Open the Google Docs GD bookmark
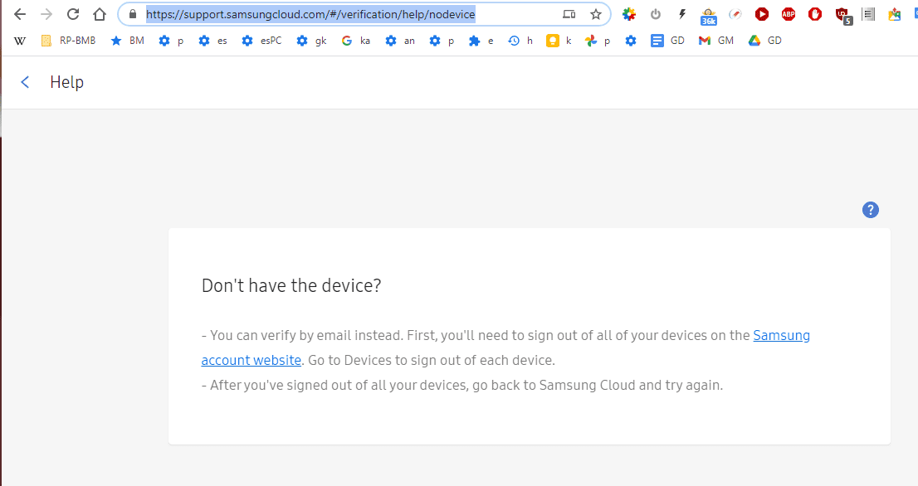The height and width of the screenshot is (486, 918). (668, 41)
